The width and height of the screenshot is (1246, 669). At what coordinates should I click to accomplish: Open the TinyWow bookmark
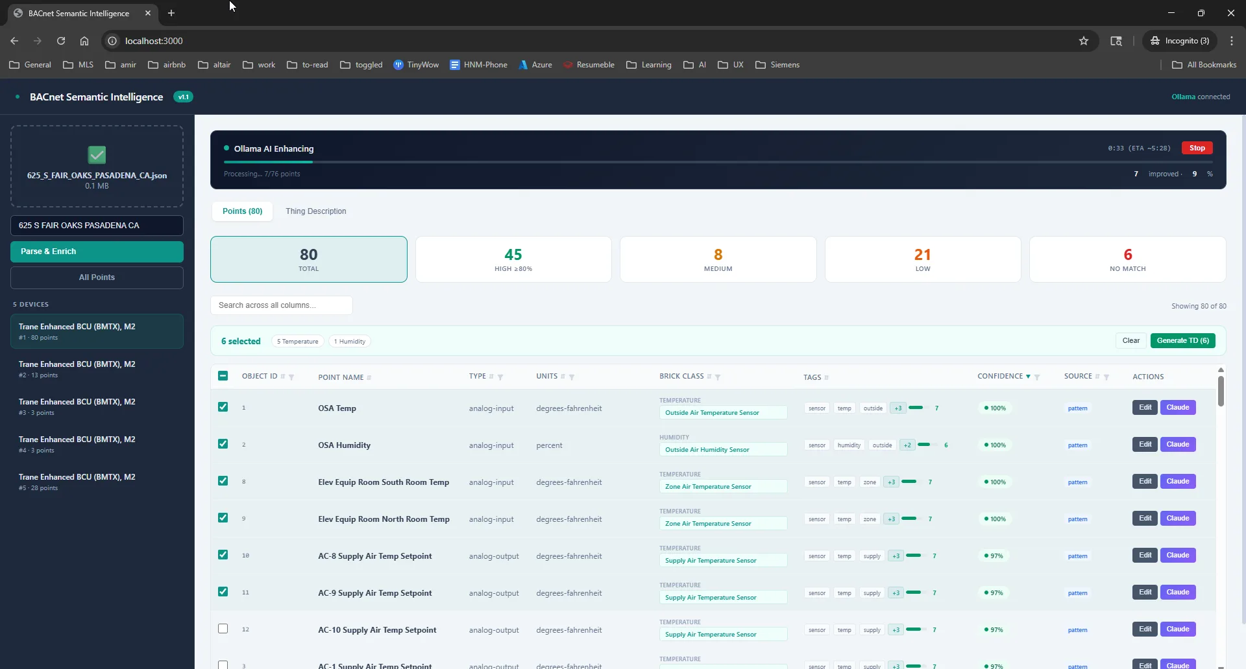tap(416, 65)
